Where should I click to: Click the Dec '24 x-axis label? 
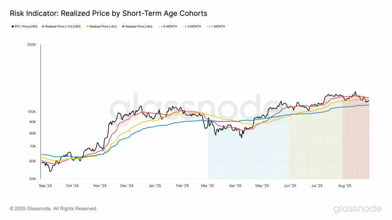(127, 186)
